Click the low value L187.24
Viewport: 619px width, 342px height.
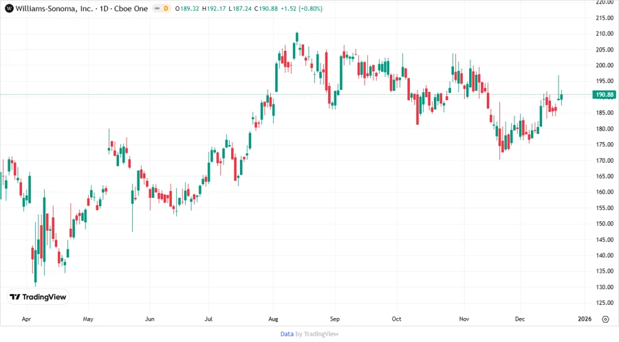tap(240, 8)
